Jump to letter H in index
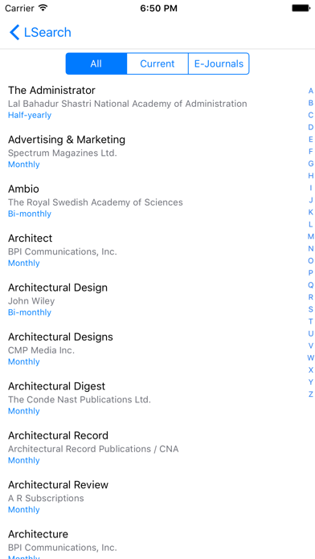Viewport: 315px width, 559px height. 311,176
